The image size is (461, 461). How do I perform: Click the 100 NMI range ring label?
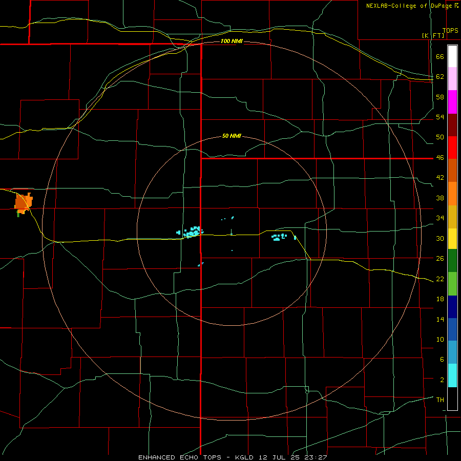tap(232, 41)
